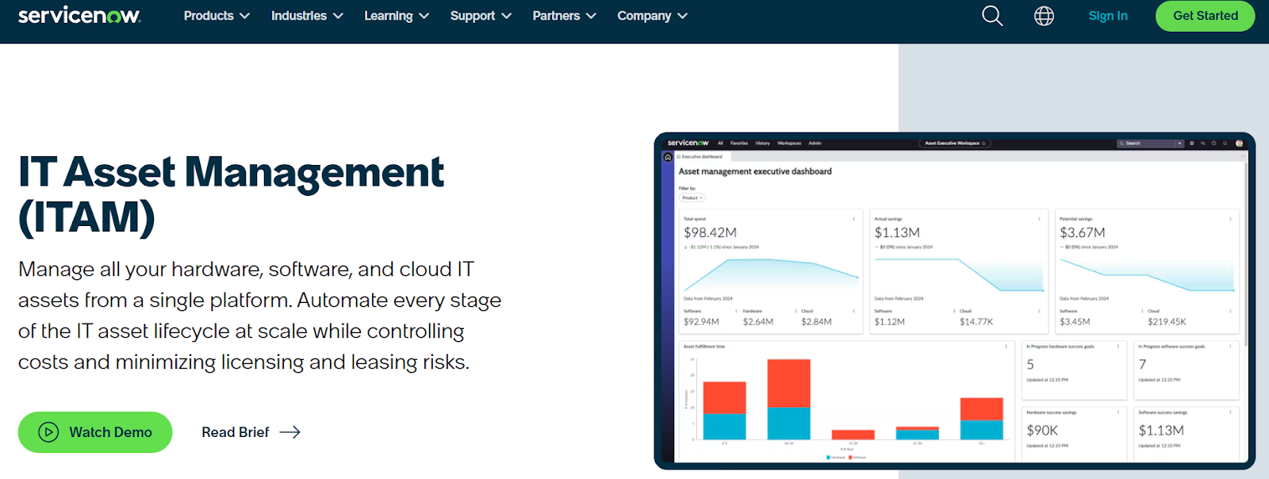The width and height of the screenshot is (1269, 479).
Task: Click the $219.45K cloud potential savings value
Action: tap(1167, 322)
